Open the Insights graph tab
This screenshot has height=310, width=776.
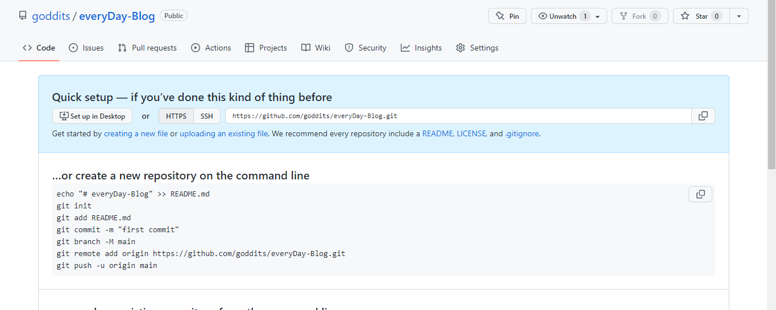tap(421, 48)
